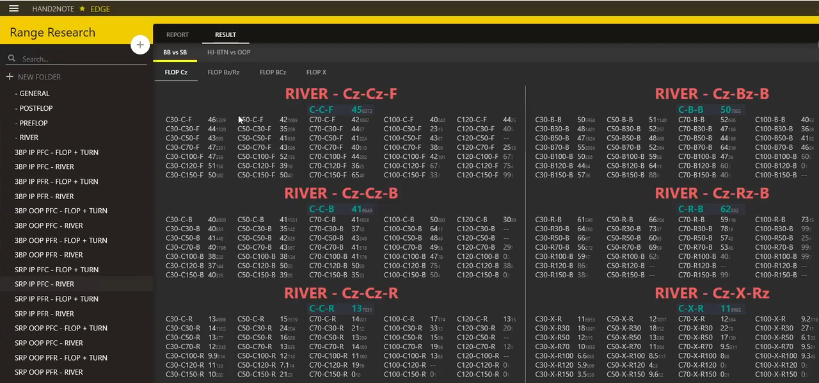819x383 pixels.
Task: Select SRP IP PFR - FLOP + TURN
Action: [x=56, y=299]
